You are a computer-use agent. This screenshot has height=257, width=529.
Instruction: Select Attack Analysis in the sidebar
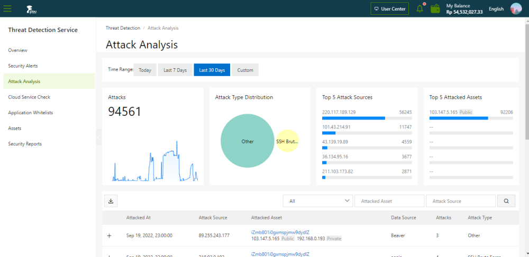[49, 81]
